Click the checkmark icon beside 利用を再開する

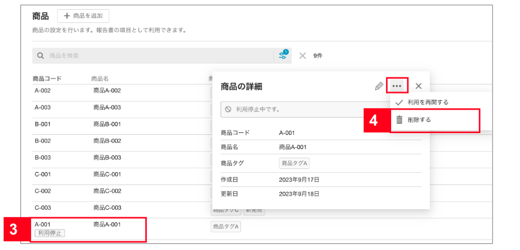pos(399,102)
